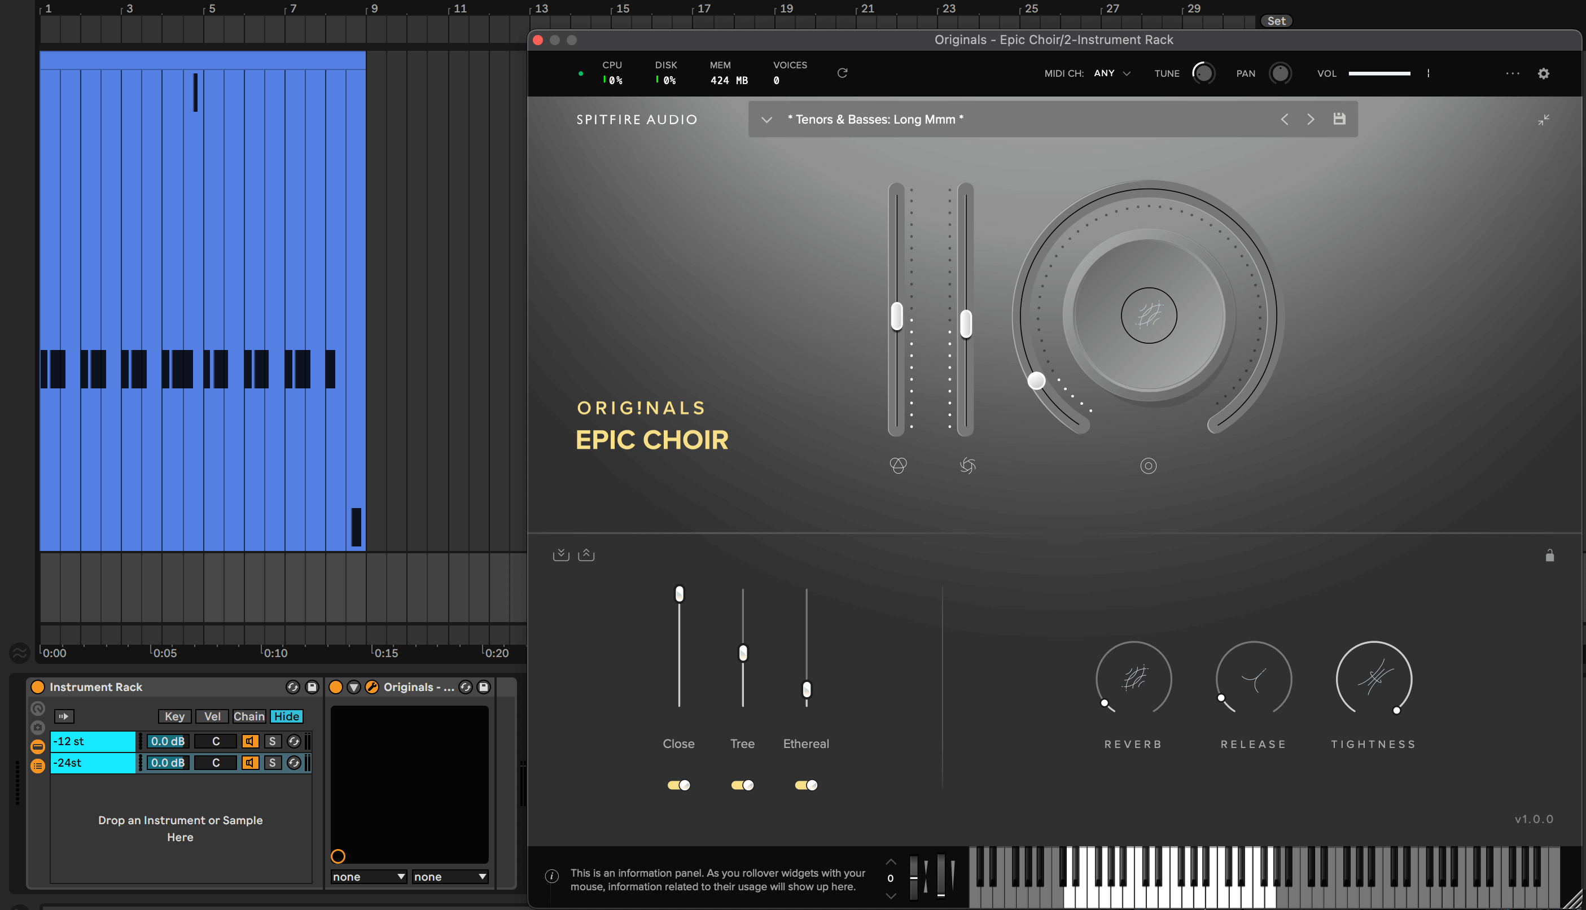
Task: Open the three-dots options menu in plugin header
Action: coord(1512,73)
